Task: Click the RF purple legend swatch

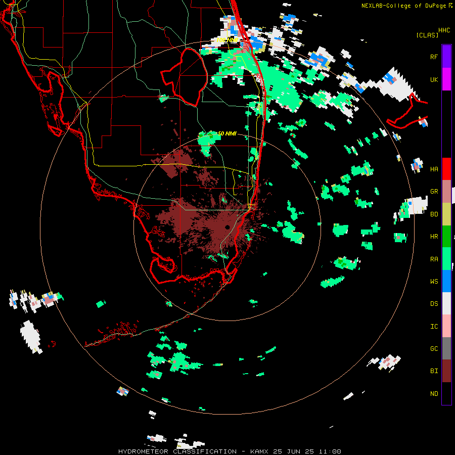Action: (x=446, y=57)
